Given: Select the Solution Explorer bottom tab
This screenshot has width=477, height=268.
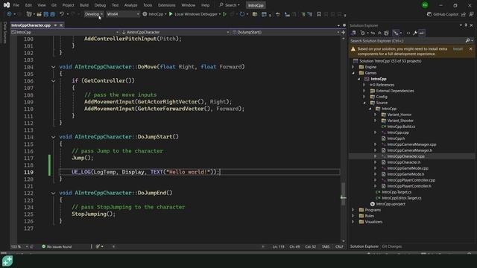Looking at the screenshot, I should (364, 246).
